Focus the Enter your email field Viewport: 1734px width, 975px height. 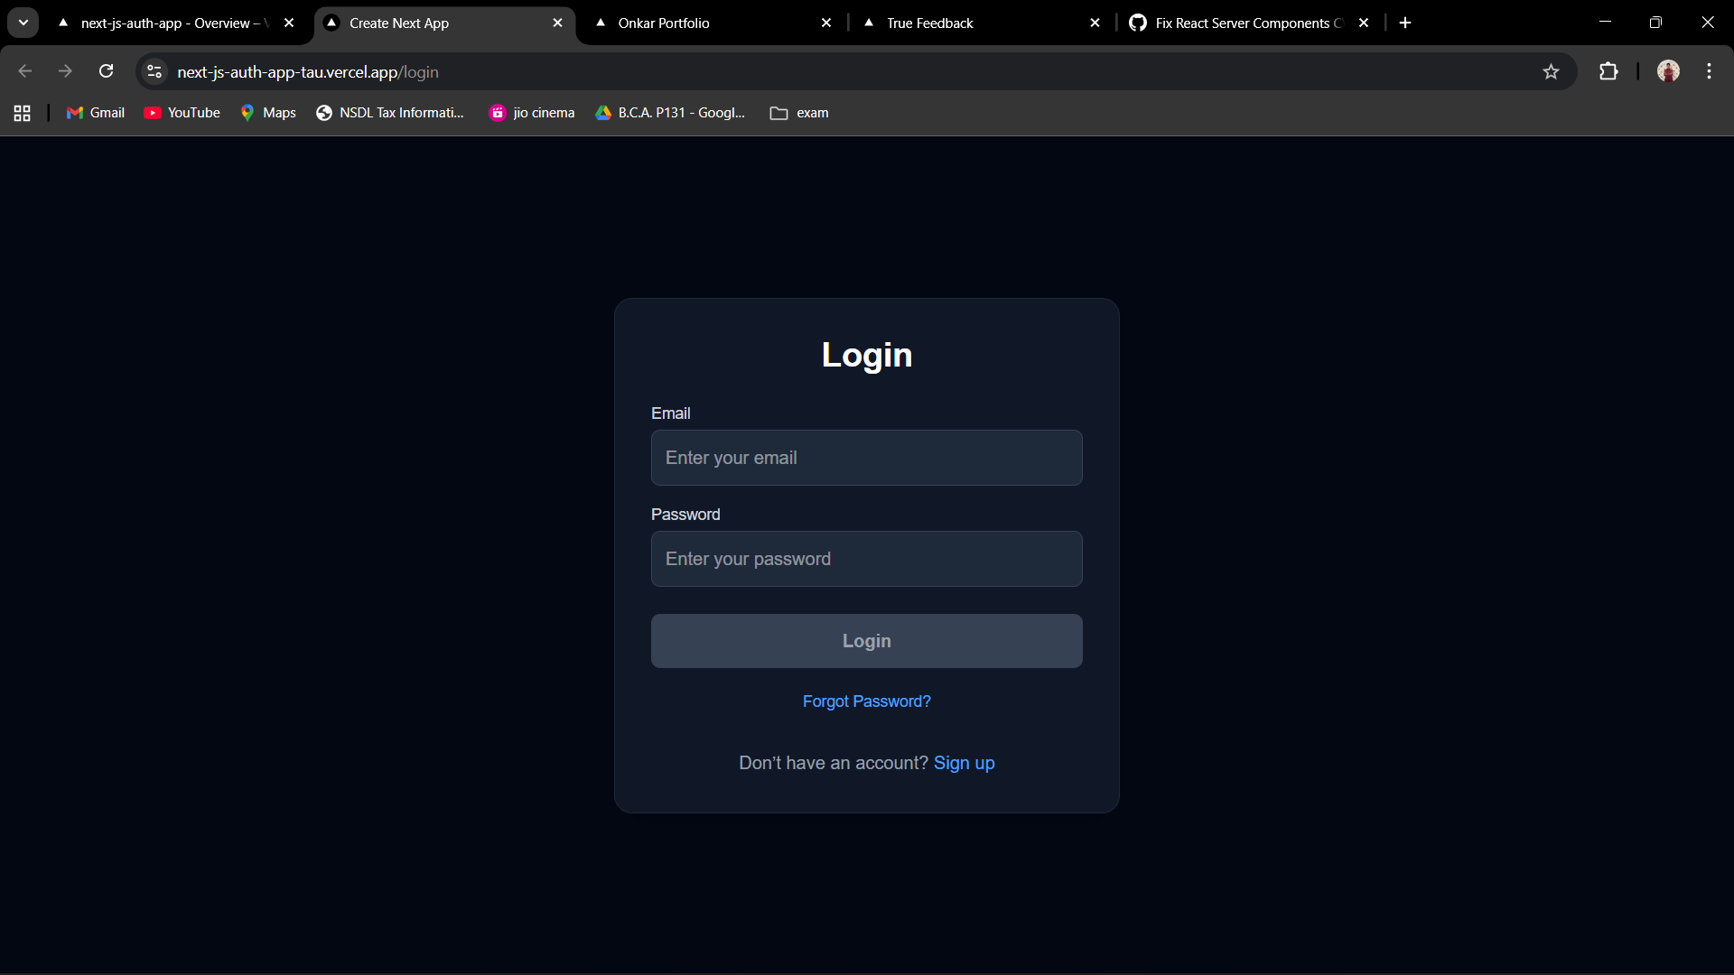point(866,458)
